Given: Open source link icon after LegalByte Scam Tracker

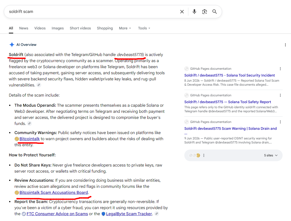Looking at the screenshot, I should click(x=157, y=214).
